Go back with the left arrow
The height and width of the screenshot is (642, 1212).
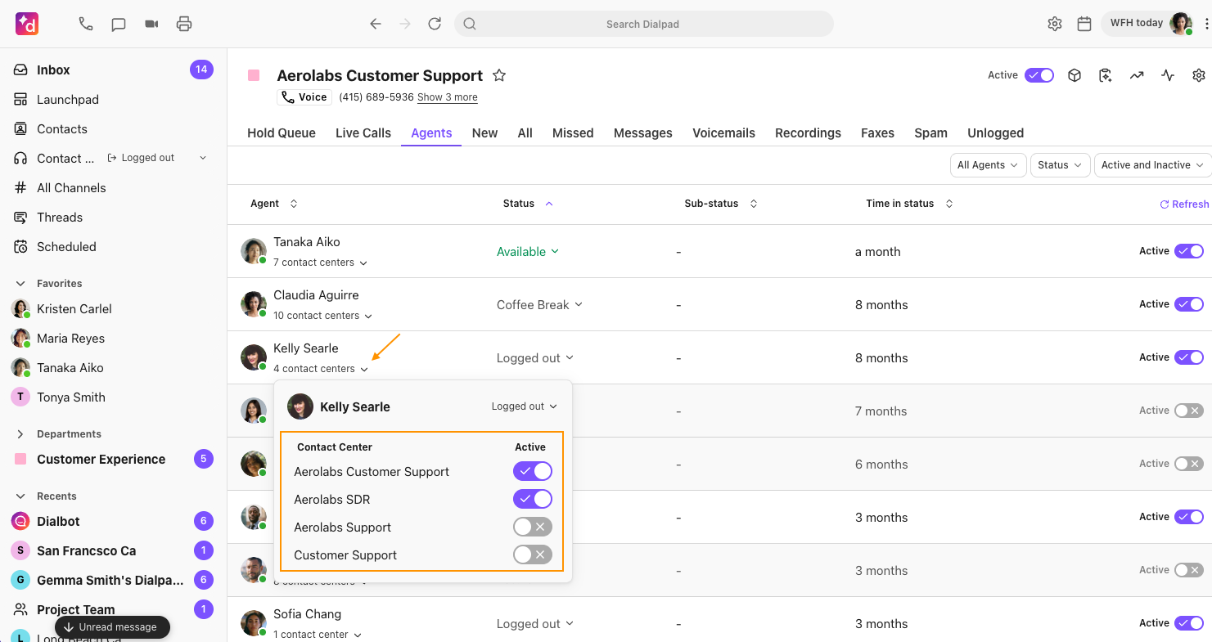click(376, 24)
